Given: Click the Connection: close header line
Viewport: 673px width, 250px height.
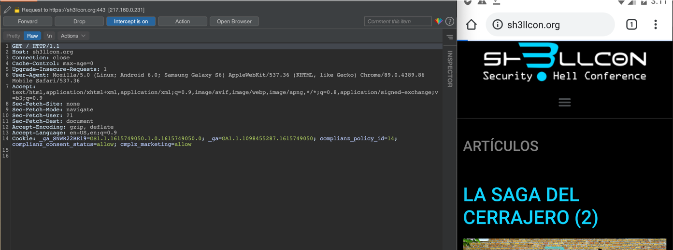Looking at the screenshot, I should (x=41, y=58).
